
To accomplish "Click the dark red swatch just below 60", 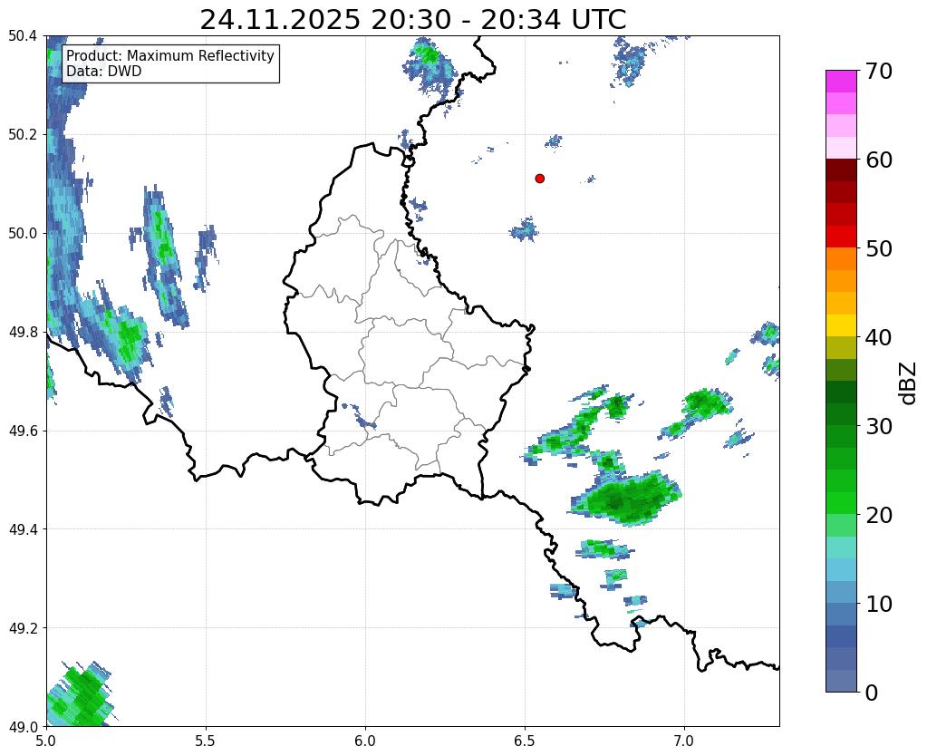I will point(841,170).
